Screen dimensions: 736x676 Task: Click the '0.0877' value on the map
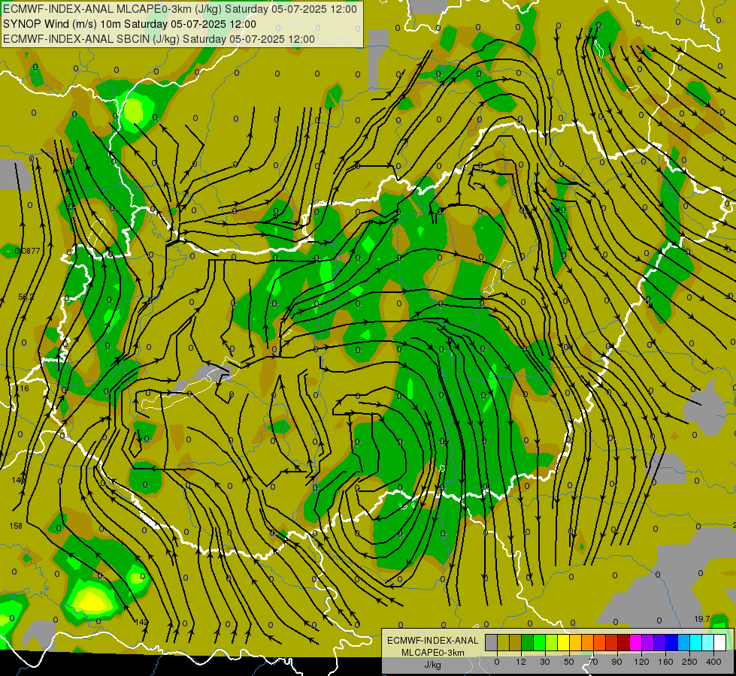coord(27,251)
